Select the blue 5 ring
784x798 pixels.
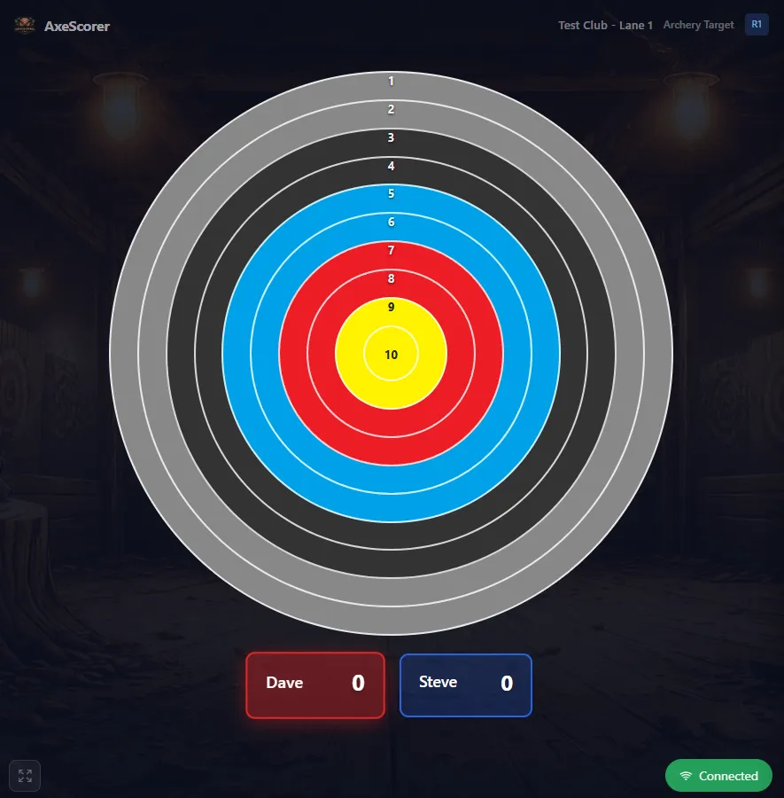coord(391,193)
